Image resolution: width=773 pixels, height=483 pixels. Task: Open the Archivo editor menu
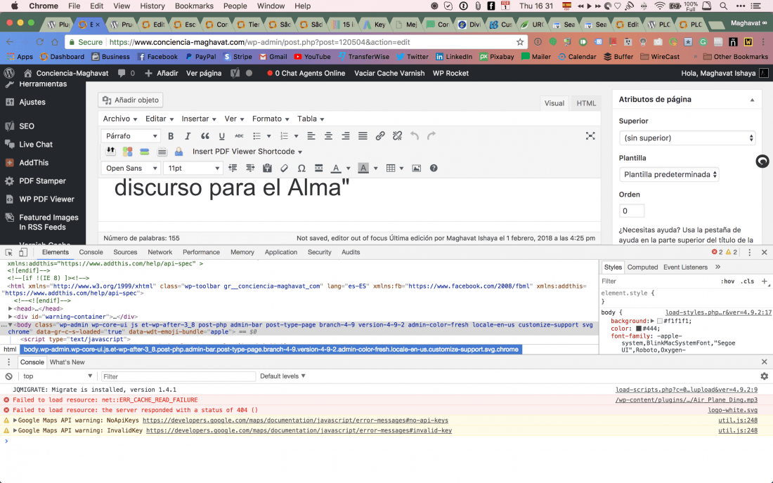click(x=119, y=119)
